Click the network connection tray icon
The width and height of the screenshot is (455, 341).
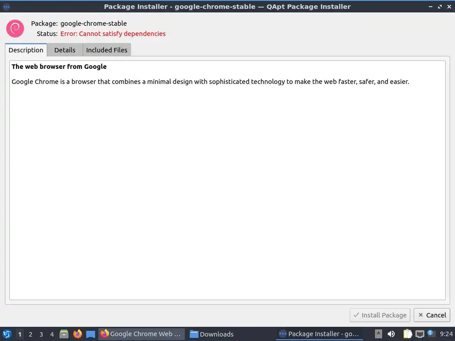coord(419,334)
